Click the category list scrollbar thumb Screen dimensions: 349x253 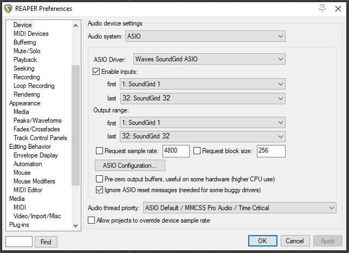point(75,125)
